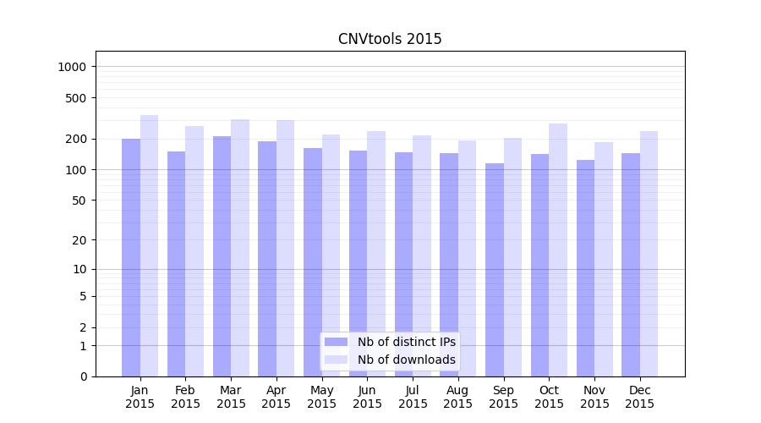The width and height of the screenshot is (761, 423).
Task: Click the May 2015 downloads bar
Action: click(x=331, y=255)
